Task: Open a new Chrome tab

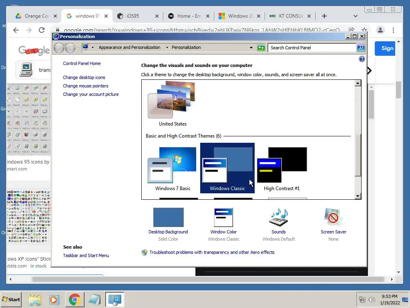Action: click(x=324, y=16)
